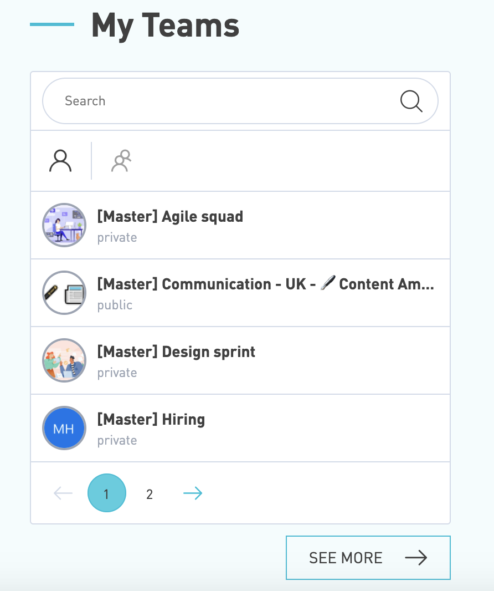Open the [Master] Design sprint team
Viewport: 494px width, 591px height.
176,352
